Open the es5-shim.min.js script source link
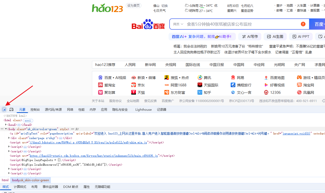Image resolution: width=325 pixels, height=193 pixels. (88, 142)
